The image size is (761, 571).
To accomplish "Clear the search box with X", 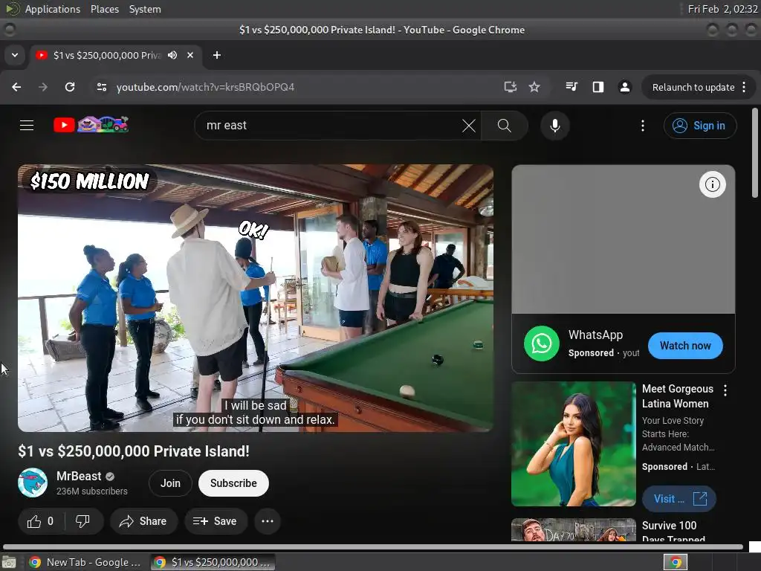I will [469, 126].
